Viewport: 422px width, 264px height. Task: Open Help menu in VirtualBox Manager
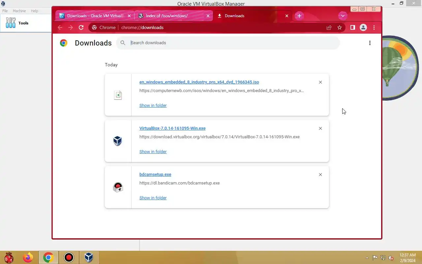tap(35, 11)
